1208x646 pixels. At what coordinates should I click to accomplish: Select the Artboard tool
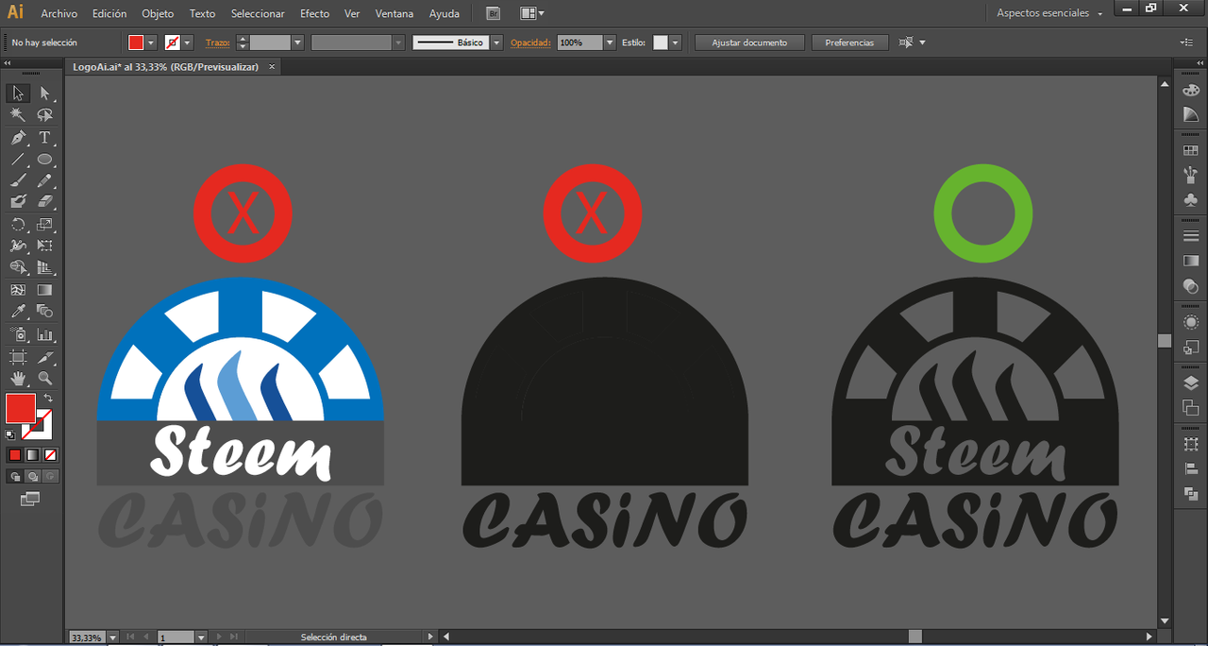pos(18,357)
